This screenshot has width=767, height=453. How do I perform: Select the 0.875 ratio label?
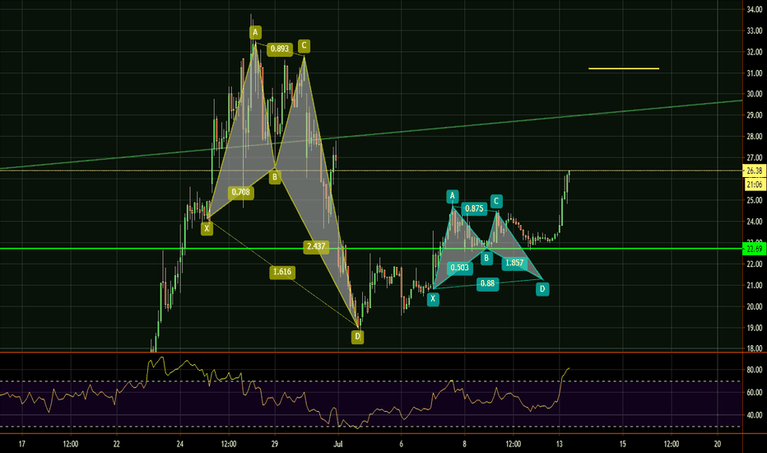coord(475,208)
